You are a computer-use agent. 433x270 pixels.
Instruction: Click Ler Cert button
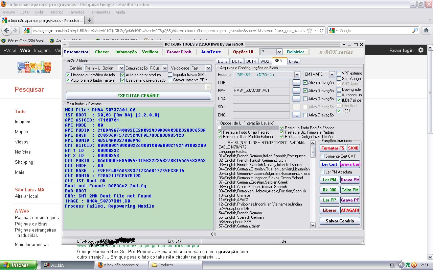click(x=329, y=164)
